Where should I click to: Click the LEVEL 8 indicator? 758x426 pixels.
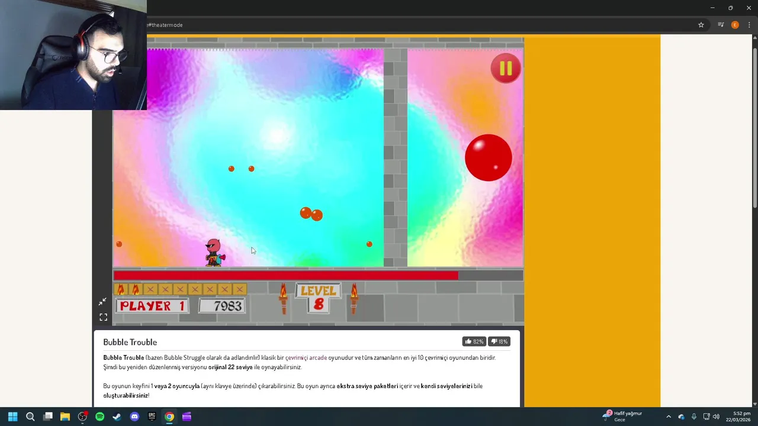tap(319, 298)
